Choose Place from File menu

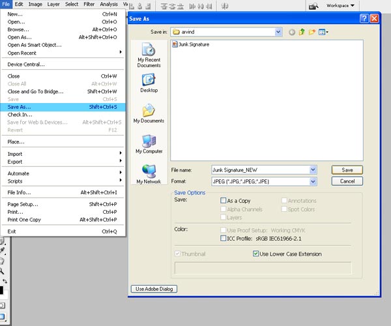[63, 141]
